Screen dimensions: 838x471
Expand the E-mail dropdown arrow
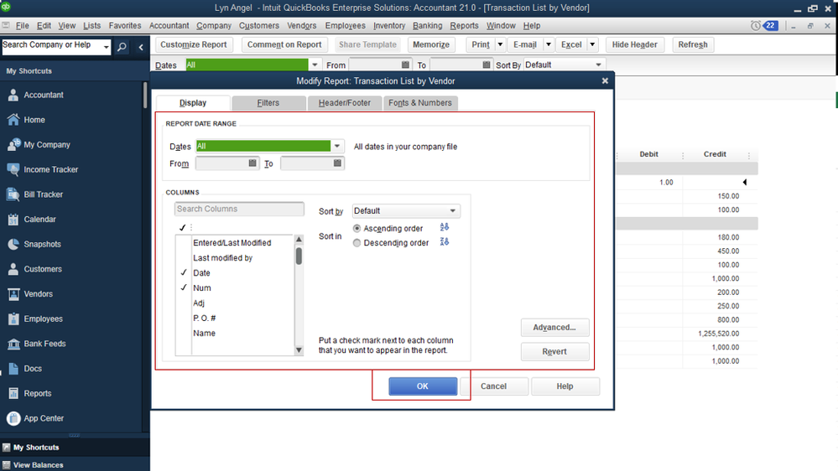[549, 45]
